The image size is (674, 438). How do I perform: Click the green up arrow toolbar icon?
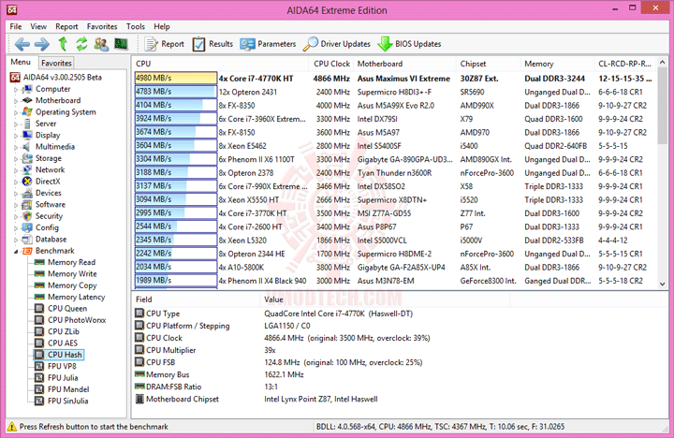[63, 44]
